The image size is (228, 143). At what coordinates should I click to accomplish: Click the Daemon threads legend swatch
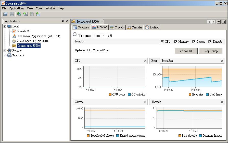[x=200, y=136]
